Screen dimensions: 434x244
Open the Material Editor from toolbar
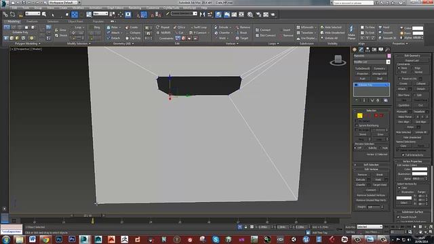click(x=250, y=14)
